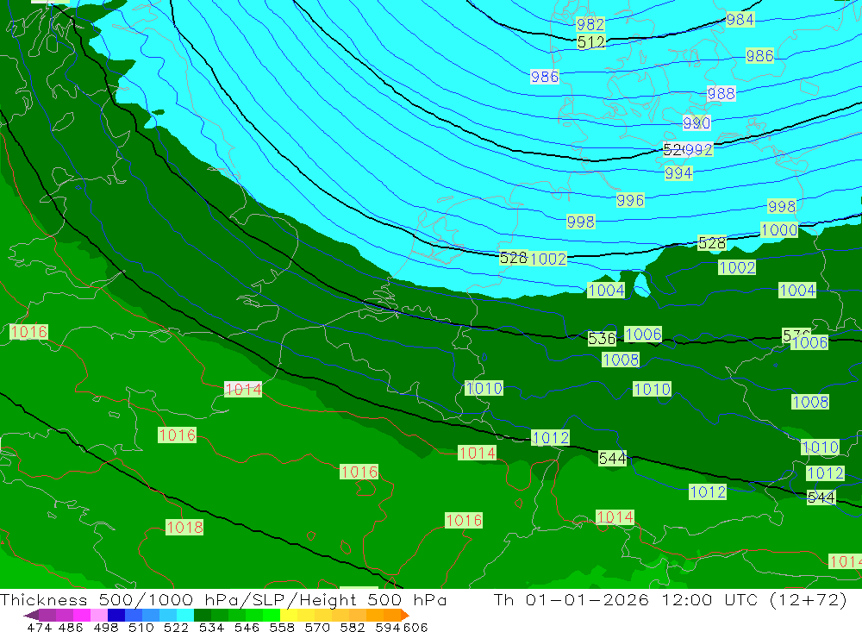862x632 pixels.
Task: Click the dark blue swatch in the thickness legend
Action: click(116, 615)
